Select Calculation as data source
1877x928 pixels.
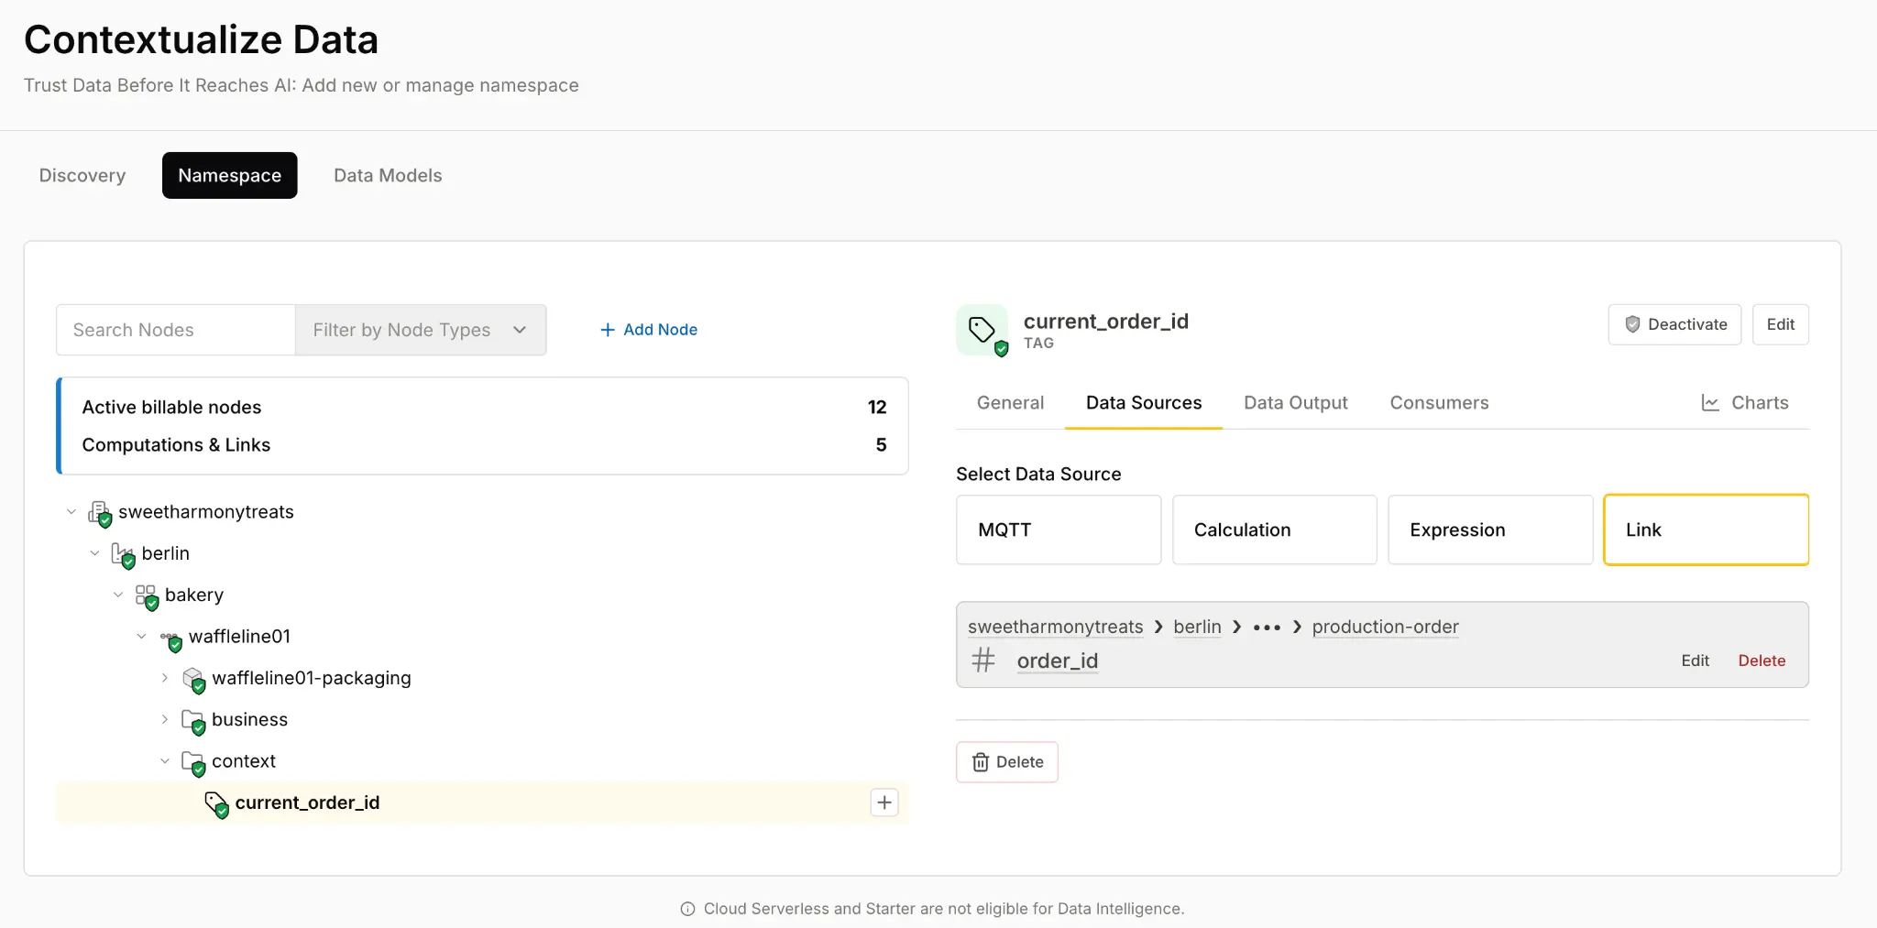(x=1275, y=530)
